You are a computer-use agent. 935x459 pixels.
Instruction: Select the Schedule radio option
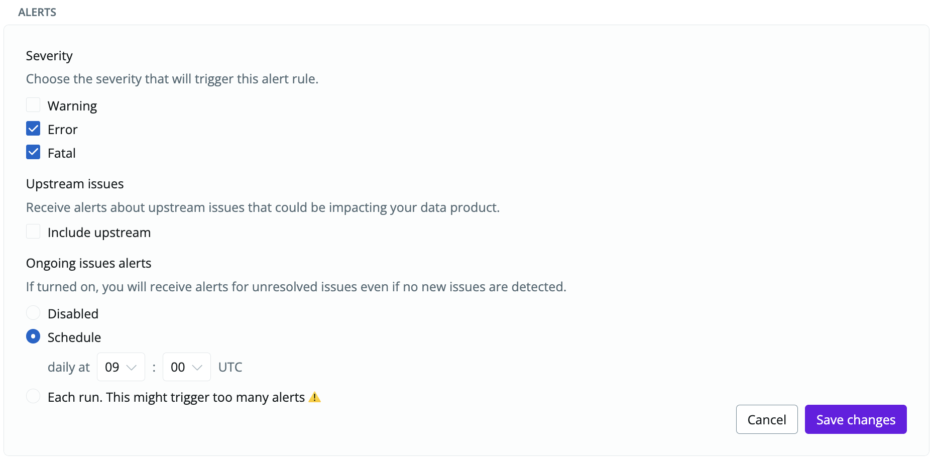click(33, 336)
